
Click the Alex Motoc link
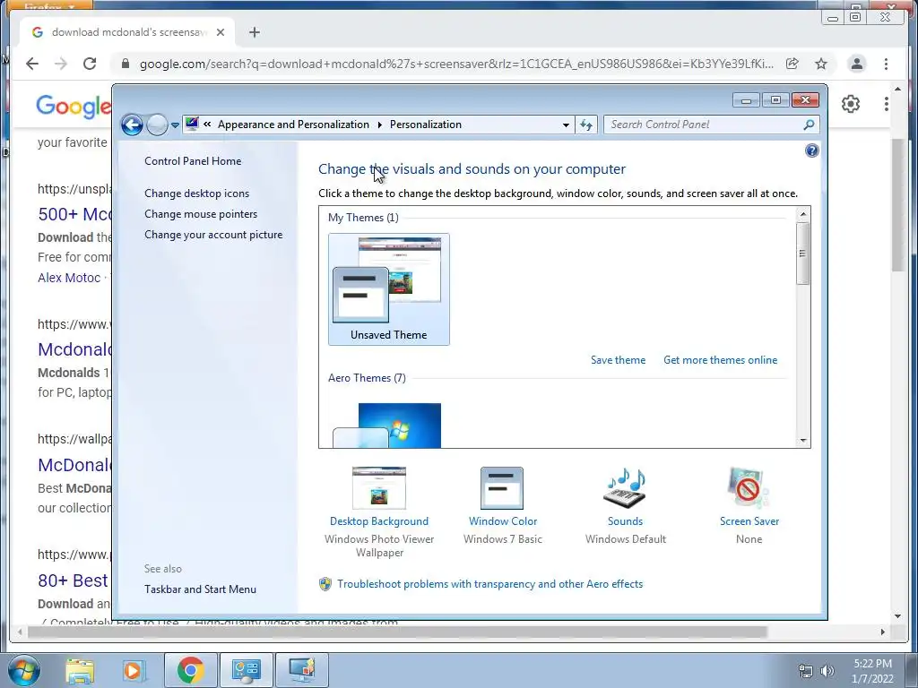69,278
